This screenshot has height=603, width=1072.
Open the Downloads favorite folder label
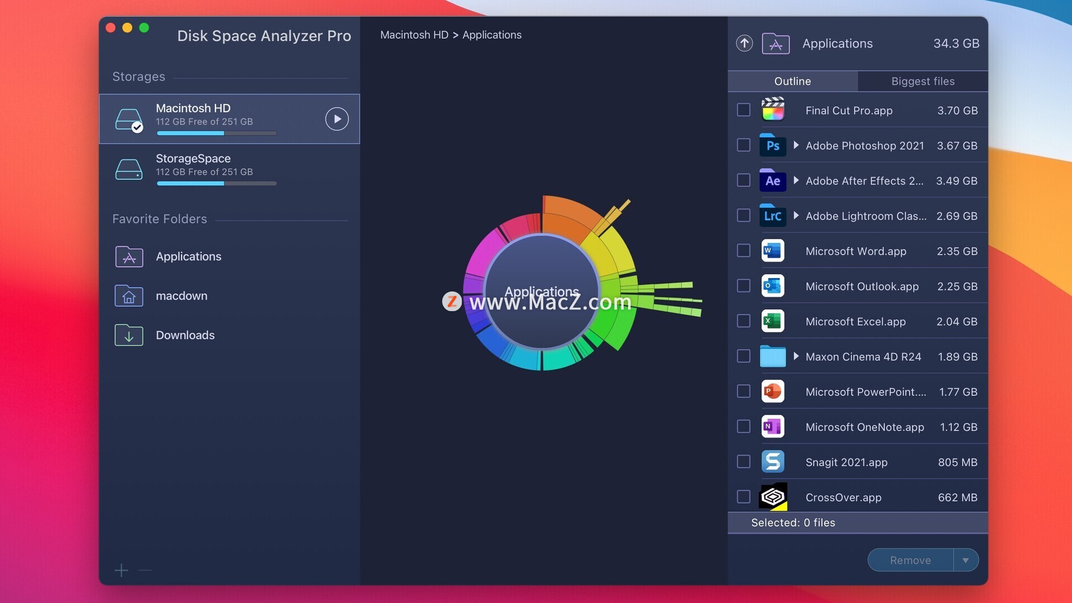(x=185, y=335)
